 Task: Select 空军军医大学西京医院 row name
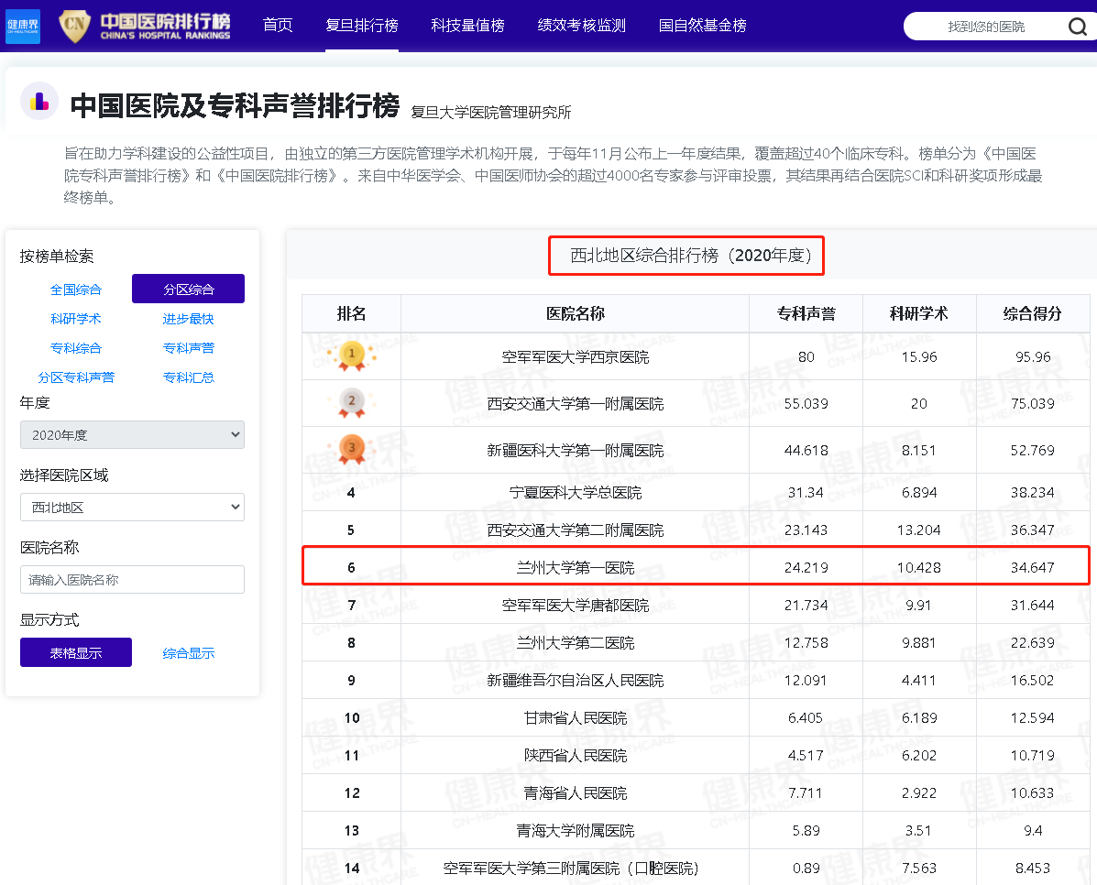tap(576, 356)
